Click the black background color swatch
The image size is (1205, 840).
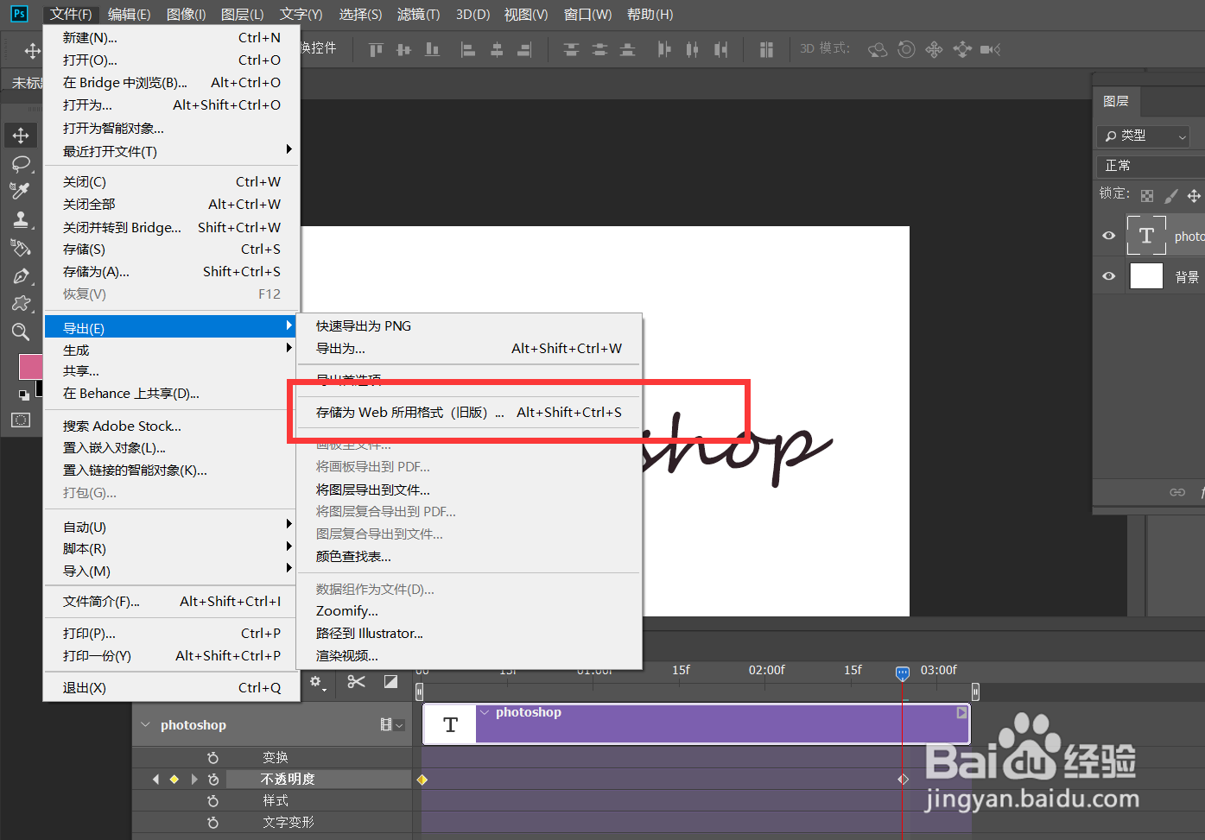40,388
